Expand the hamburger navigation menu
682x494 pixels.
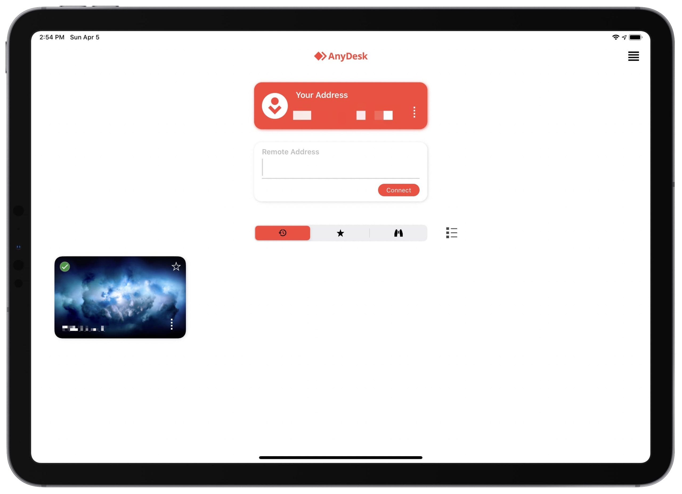coord(633,56)
